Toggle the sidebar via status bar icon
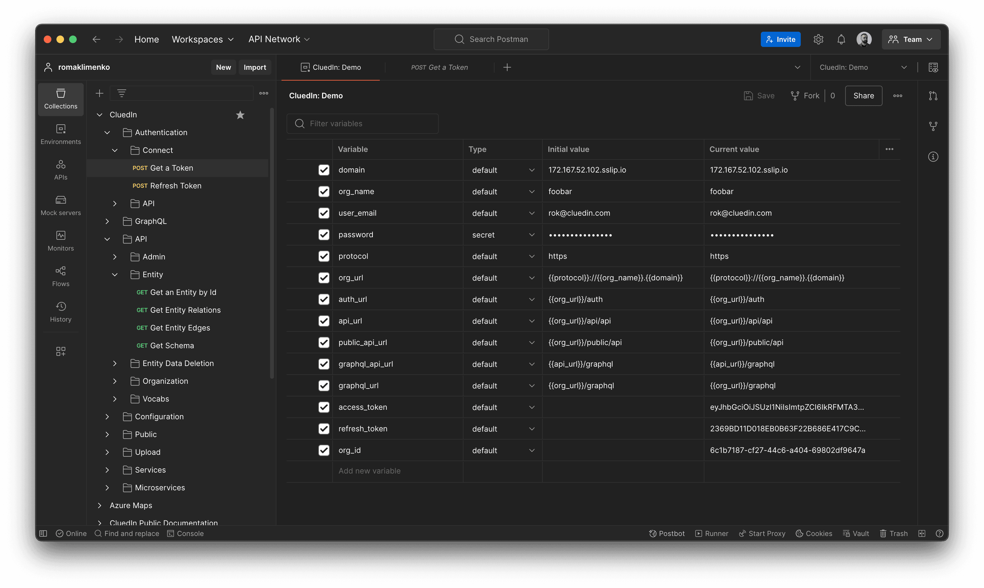984x588 pixels. click(x=43, y=534)
